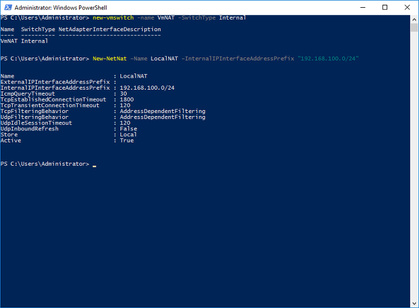Click the scrollbar down arrow
The image size is (419, 308).
point(414,303)
